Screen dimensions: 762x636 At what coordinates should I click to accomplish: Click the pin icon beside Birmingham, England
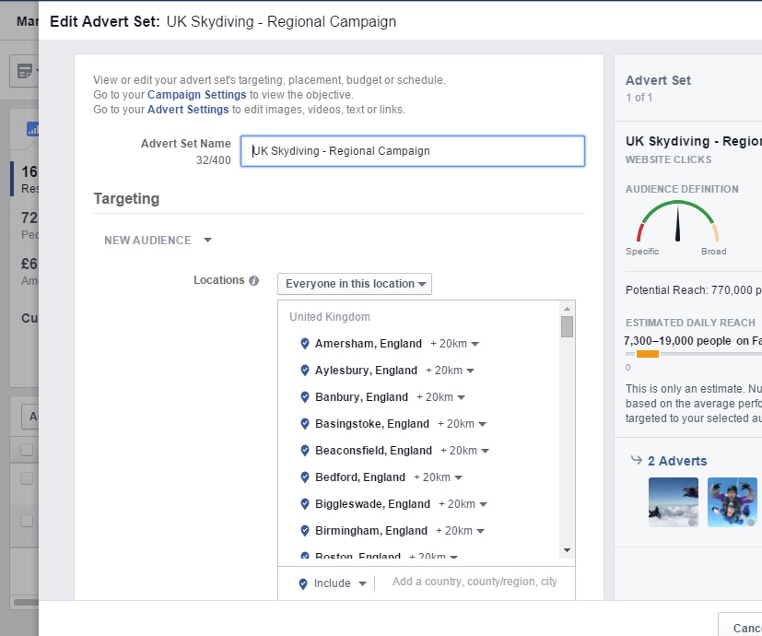306,530
